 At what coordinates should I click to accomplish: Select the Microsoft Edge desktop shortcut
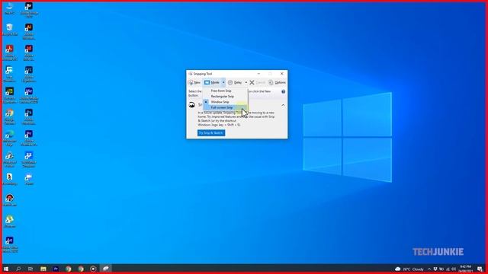click(x=10, y=139)
